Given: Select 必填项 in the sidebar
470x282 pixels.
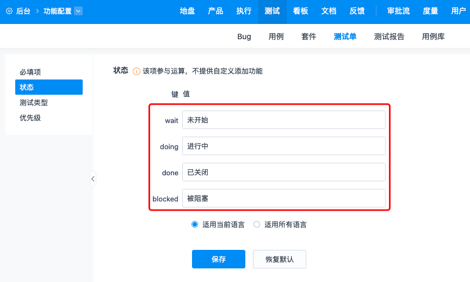Looking at the screenshot, I should (x=30, y=72).
